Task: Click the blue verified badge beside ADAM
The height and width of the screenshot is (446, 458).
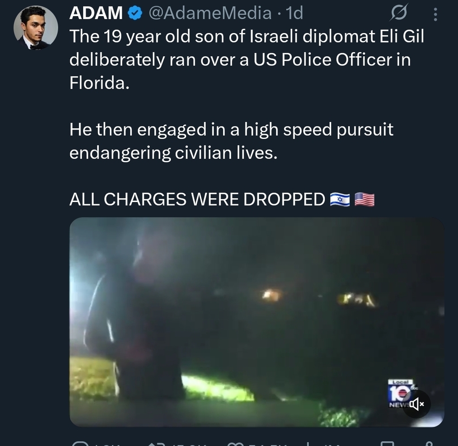Action: coord(135,14)
